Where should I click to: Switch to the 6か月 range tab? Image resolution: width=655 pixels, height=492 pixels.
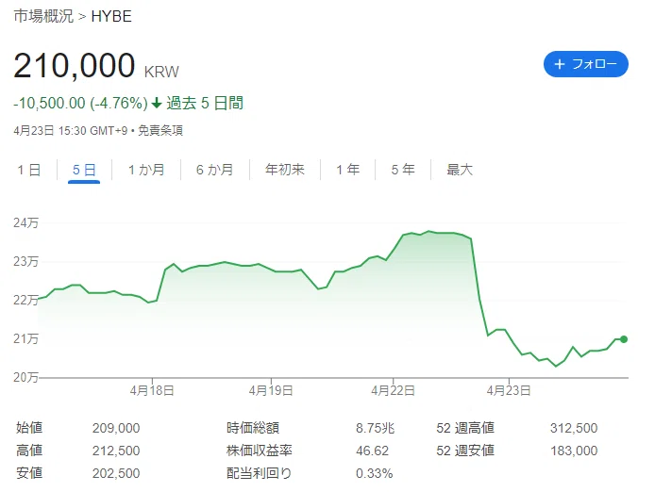point(214,170)
